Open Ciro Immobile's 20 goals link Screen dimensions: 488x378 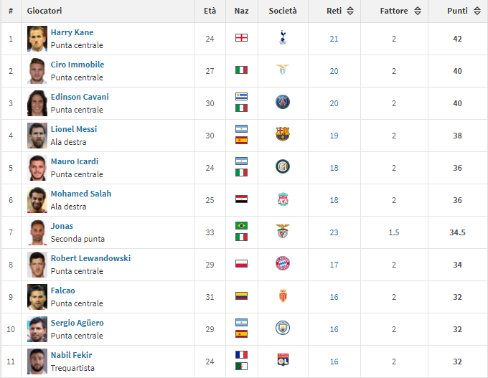334,71
